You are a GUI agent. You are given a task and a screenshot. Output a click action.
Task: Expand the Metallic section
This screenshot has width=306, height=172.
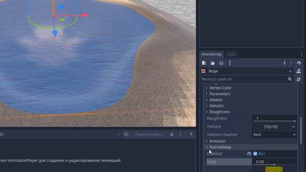(x=217, y=106)
